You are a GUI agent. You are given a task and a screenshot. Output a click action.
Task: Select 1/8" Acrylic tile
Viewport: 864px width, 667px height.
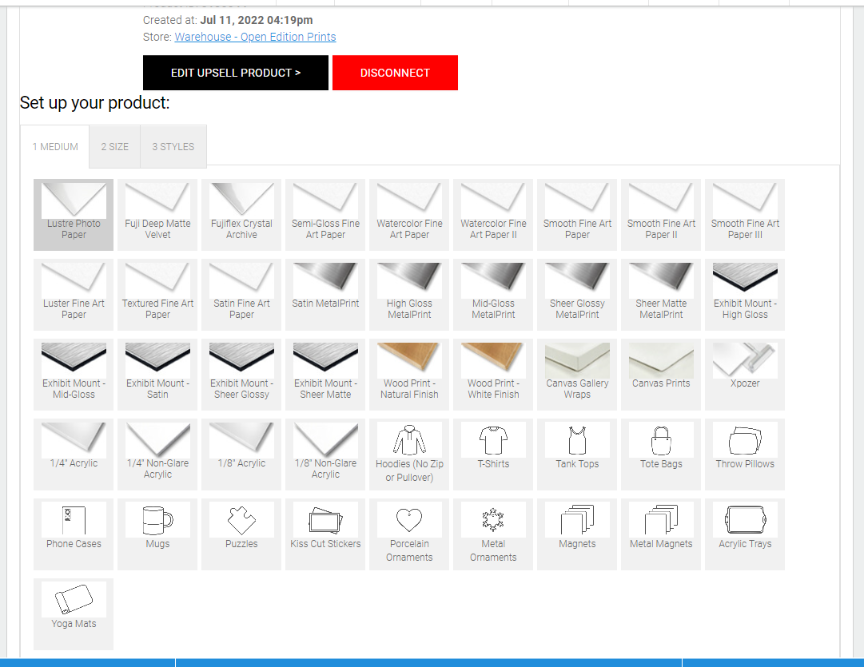point(241,455)
